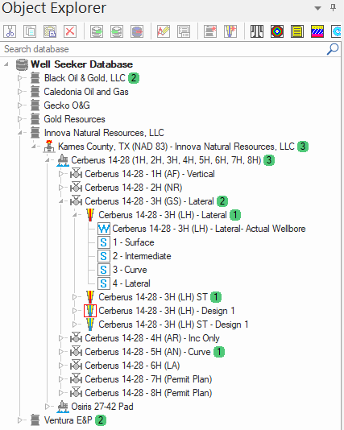Select Innova Natural Resources, LLC tree item
The image size is (344, 430).
[104, 133]
